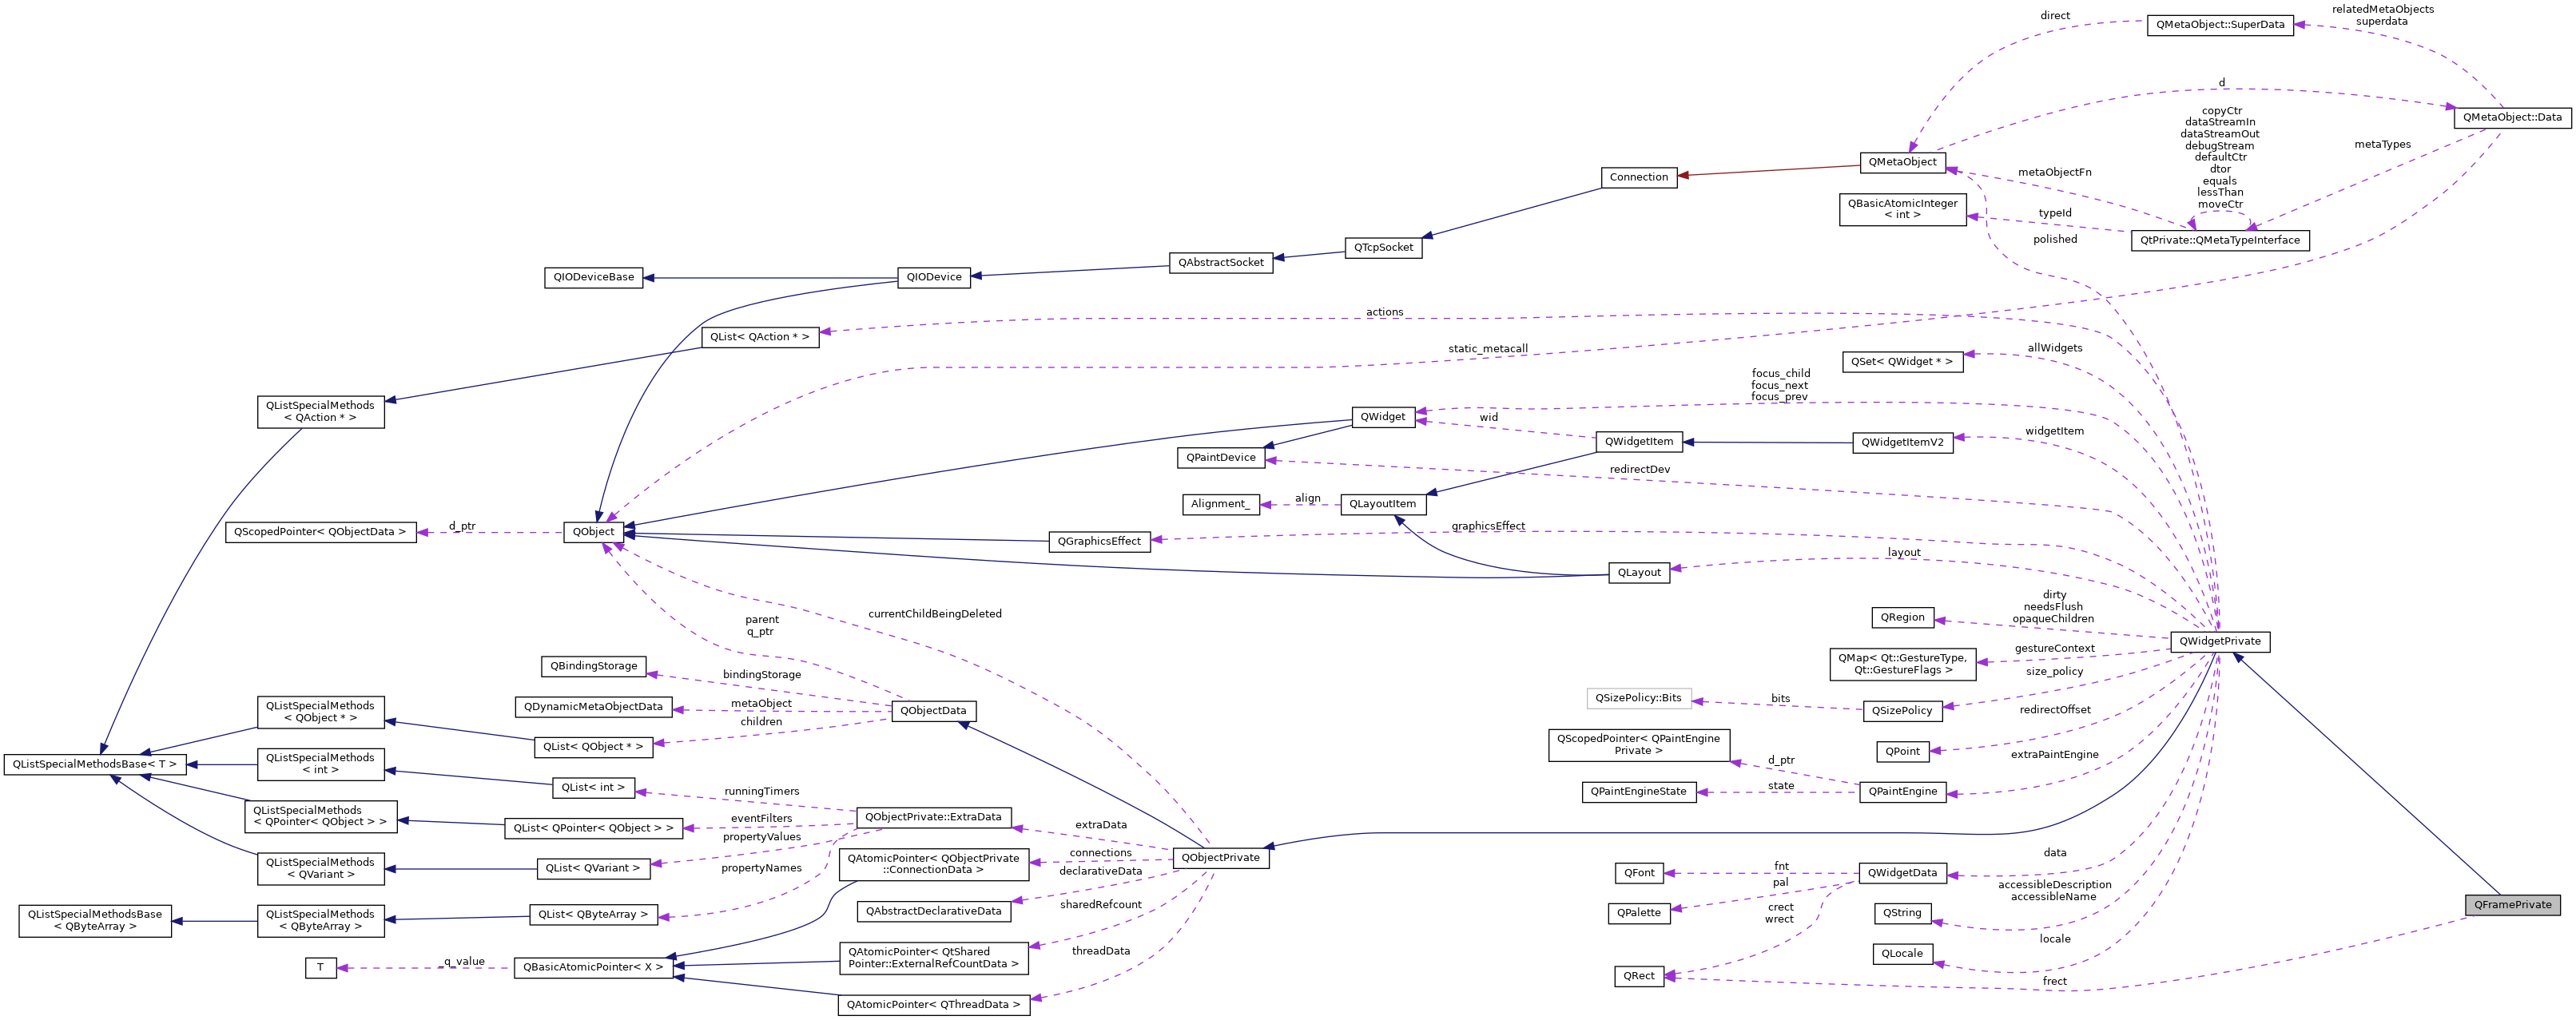Viewport: 2576px width, 1020px height.
Task: Open the QGraphicsEffect class node
Action: coord(1099,541)
